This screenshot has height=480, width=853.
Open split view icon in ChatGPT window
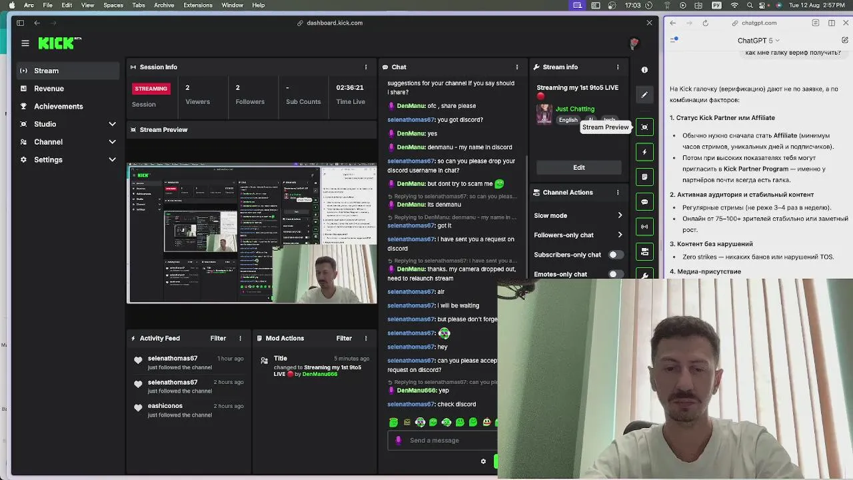831,23
